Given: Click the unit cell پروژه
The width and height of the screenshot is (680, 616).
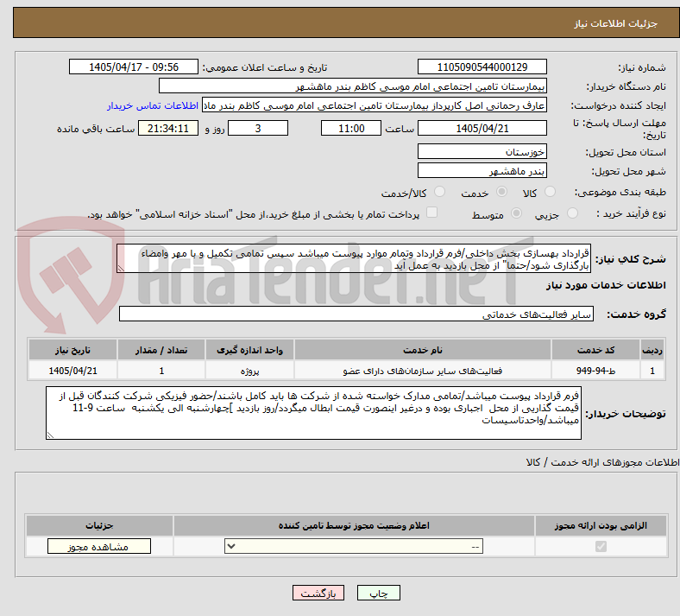Looking at the screenshot, I should point(249,371).
